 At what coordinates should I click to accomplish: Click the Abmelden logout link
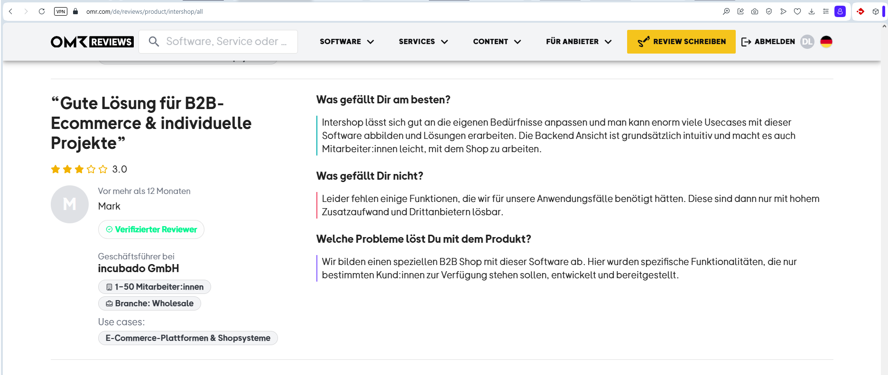[768, 42]
